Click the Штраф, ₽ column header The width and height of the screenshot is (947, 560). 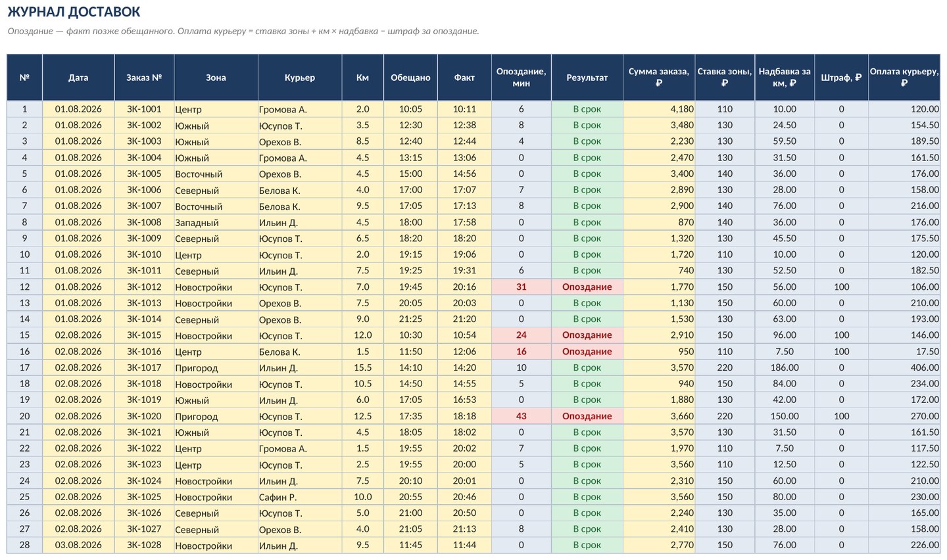click(x=841, y=78)
